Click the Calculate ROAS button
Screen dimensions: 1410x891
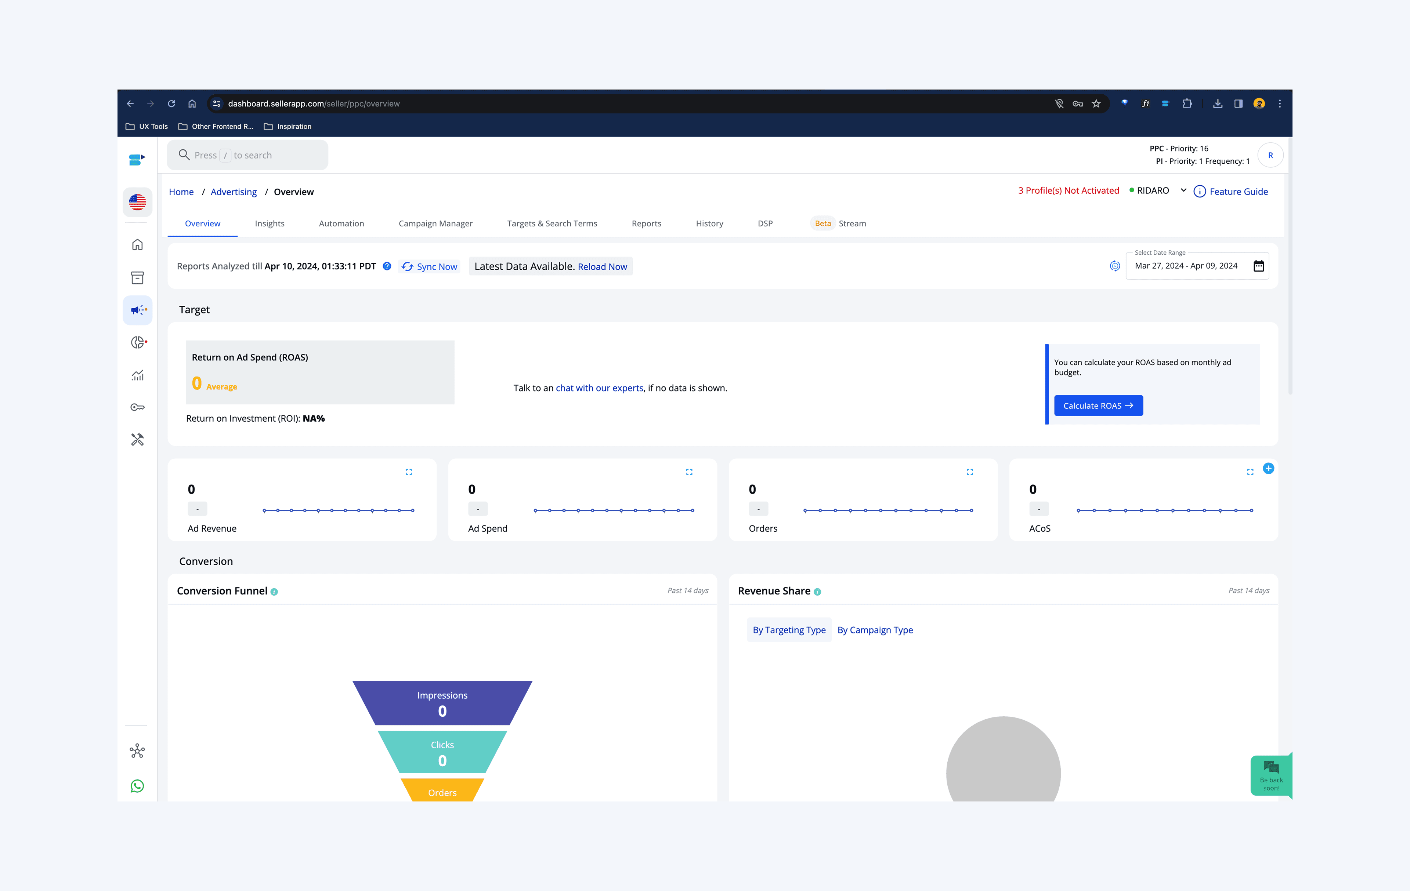point(1098,406)
